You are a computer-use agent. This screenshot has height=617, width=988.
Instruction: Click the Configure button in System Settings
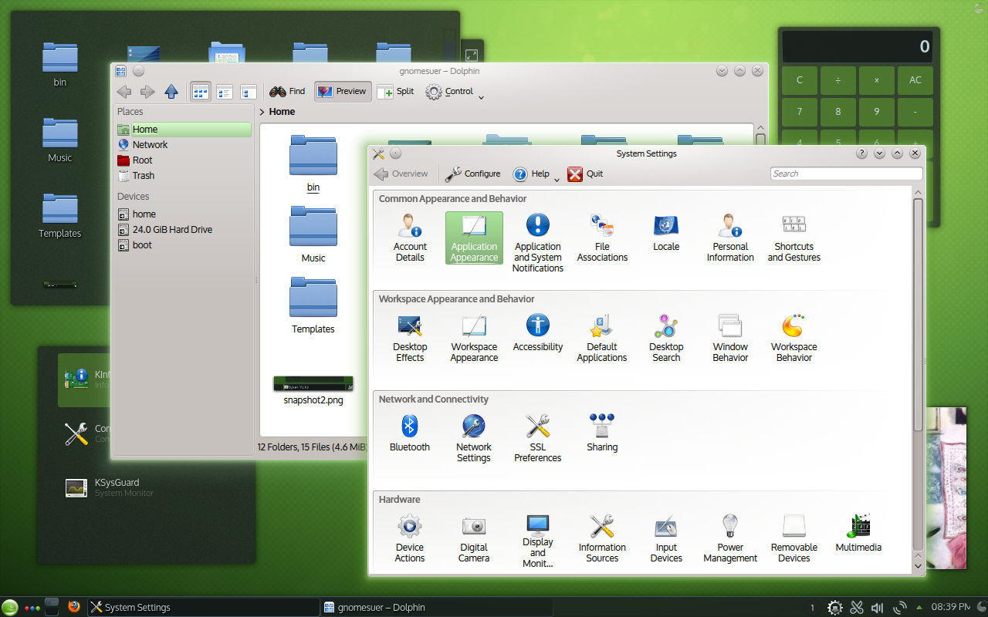coord(473,174)
